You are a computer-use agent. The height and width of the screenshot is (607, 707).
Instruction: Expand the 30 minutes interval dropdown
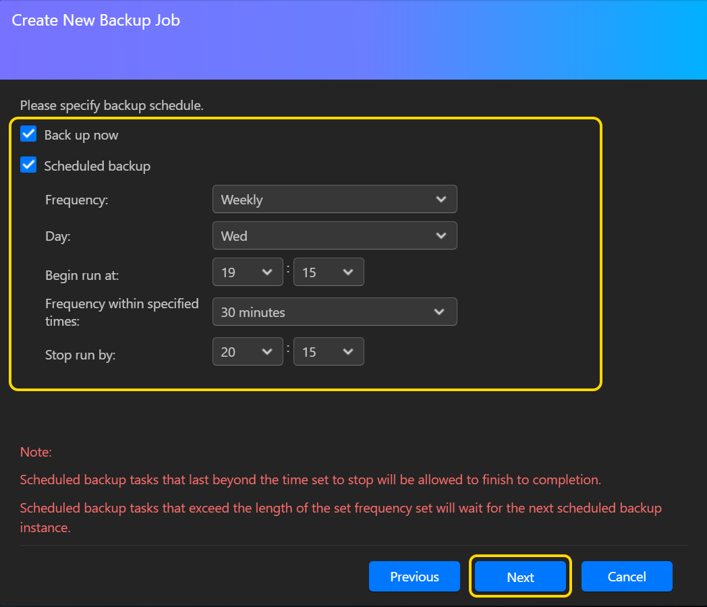click(x=334, y=312)
